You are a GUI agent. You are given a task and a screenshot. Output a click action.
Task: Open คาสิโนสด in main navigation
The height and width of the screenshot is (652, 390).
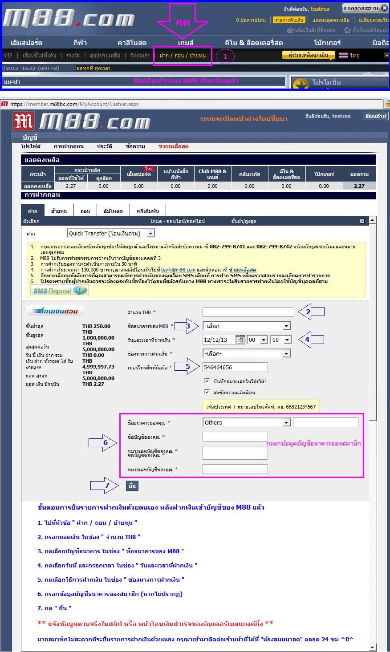[x=132, y=42]
